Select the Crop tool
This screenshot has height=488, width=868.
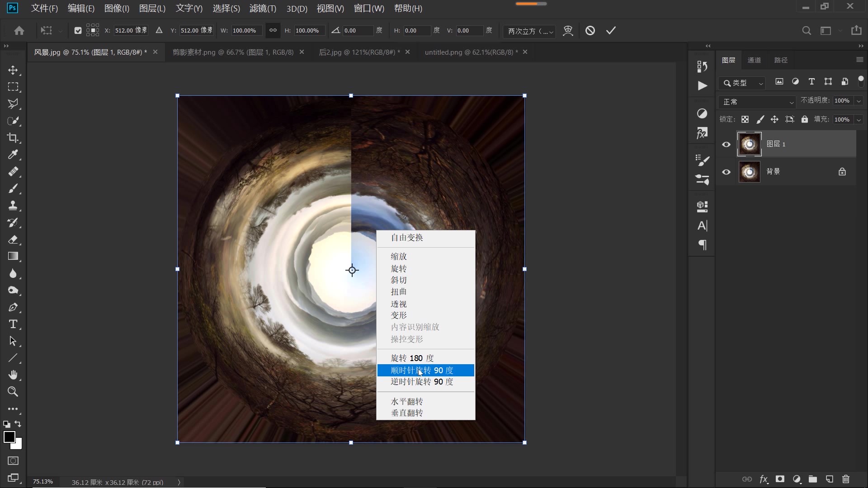coord(13,138)
